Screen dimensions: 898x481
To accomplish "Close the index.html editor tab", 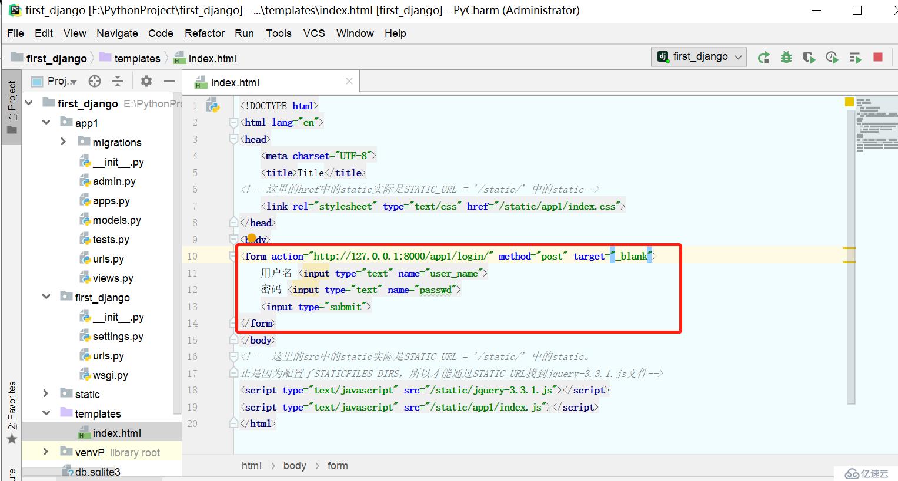I will (x=349, y=82).
